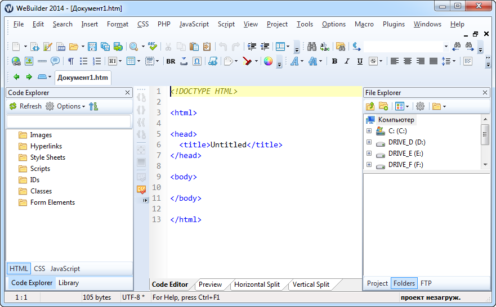
Task: Click Refresh in Code Explorer
Action: pos(26,106)
